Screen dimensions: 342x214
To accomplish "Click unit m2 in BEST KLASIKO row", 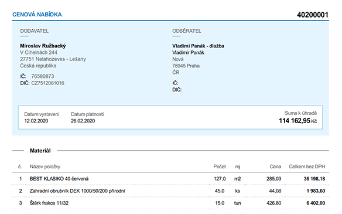I will click(x=238, y=179).
